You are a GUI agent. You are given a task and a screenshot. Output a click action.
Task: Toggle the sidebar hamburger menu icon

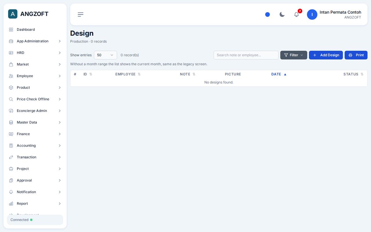[x=81, y=14]
